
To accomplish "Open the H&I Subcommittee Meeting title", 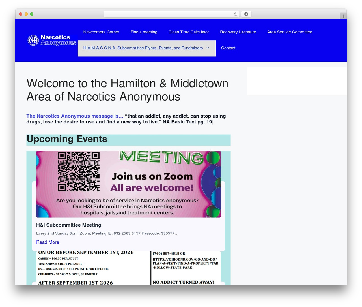I will 69,225.
